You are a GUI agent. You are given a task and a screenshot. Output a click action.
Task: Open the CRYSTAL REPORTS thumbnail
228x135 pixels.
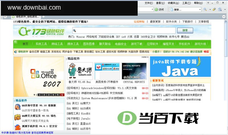134,71
